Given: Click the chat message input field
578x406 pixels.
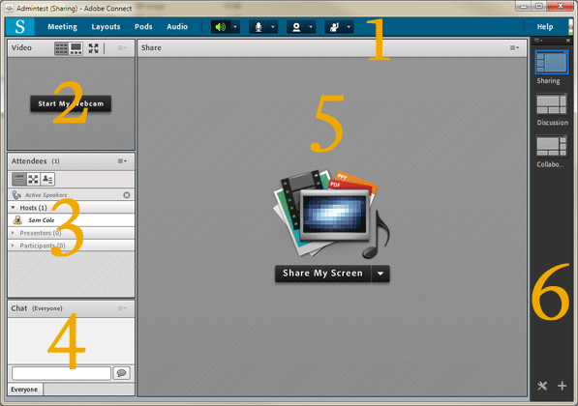Looking at the screenshot, I should pyautogui.click(x=61, y=373).
